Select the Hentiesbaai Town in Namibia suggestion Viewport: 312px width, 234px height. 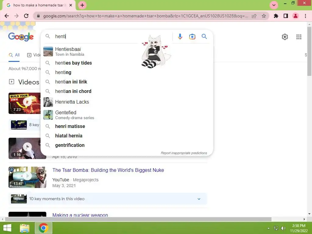click(127, 51)
